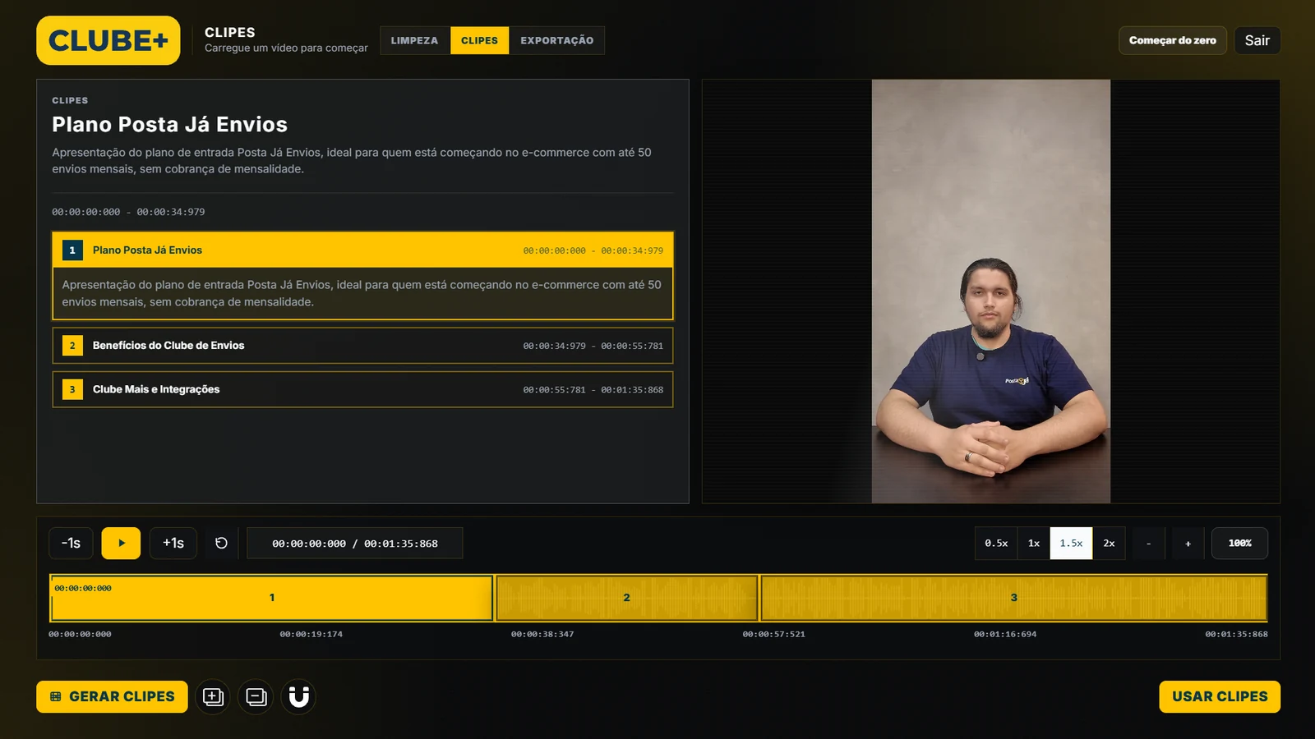This screenshot has width=1315, height=739.
Task: Click timeline segment 2
Action: click(x=626, y=598)
